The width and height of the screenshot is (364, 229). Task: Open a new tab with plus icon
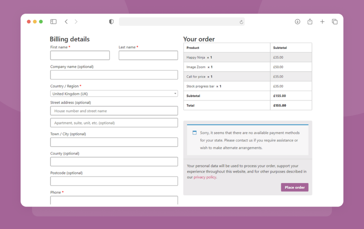click(322, 22)
